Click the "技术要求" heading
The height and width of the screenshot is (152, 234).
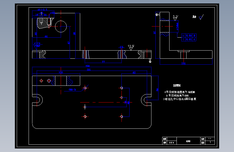point(177,85)
